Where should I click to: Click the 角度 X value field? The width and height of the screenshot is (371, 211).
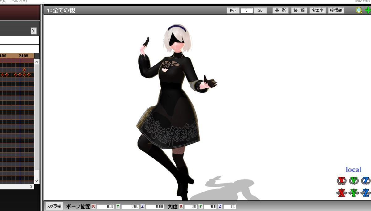190,206
